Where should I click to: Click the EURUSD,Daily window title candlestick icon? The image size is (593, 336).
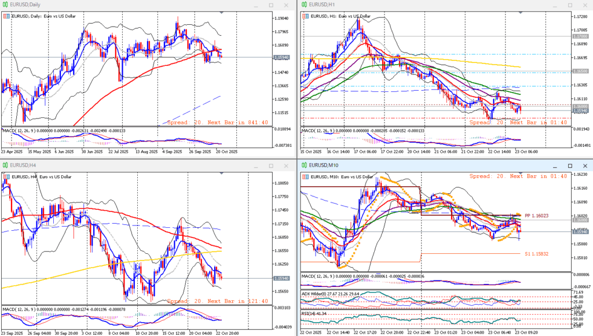click(5, 5)
